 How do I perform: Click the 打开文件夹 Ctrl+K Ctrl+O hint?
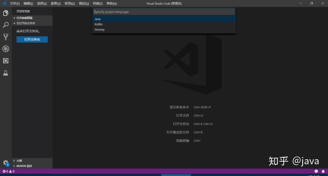[193, 124]
